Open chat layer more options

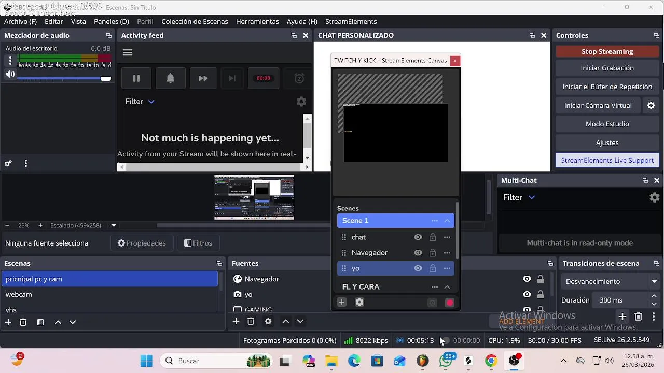(x=447, y=237)
